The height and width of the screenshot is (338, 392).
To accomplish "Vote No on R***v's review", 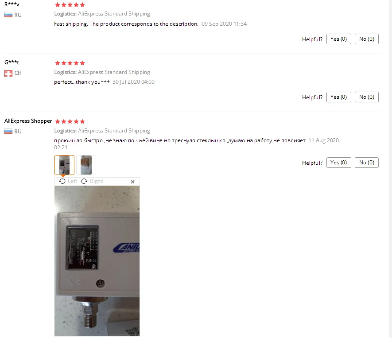I will click(366, 39).
